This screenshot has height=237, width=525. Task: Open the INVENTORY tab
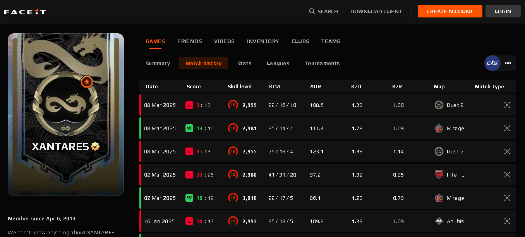[263, 41]
